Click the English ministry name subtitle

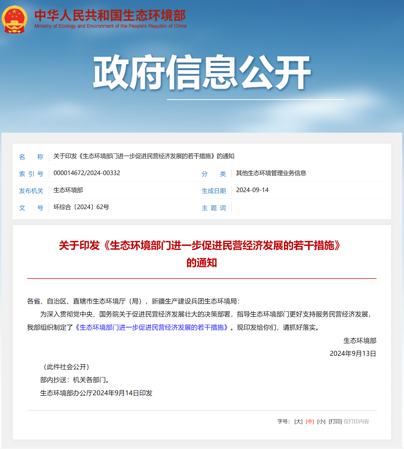point(110,26)
